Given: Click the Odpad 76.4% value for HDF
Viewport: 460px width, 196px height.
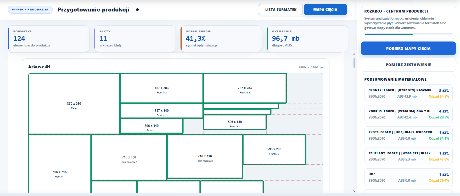Looking at the screenshot, I should 439,180.
